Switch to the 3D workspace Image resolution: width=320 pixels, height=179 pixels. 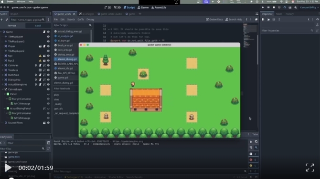click(x=117, y=8)
